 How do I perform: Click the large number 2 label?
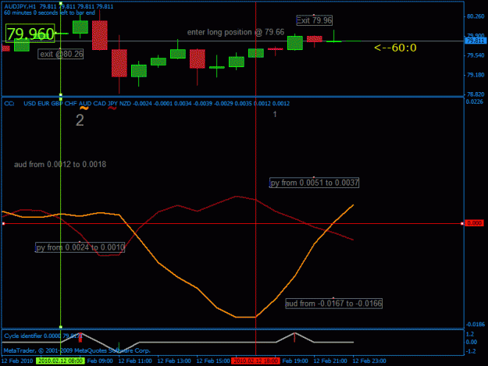pyautogui.click(x=80, y=120)
